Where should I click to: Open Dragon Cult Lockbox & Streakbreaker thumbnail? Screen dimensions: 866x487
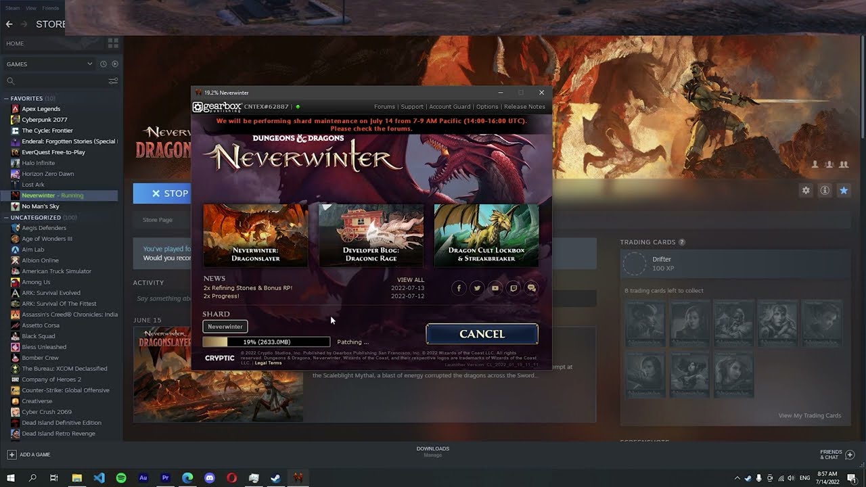point(486,235)
